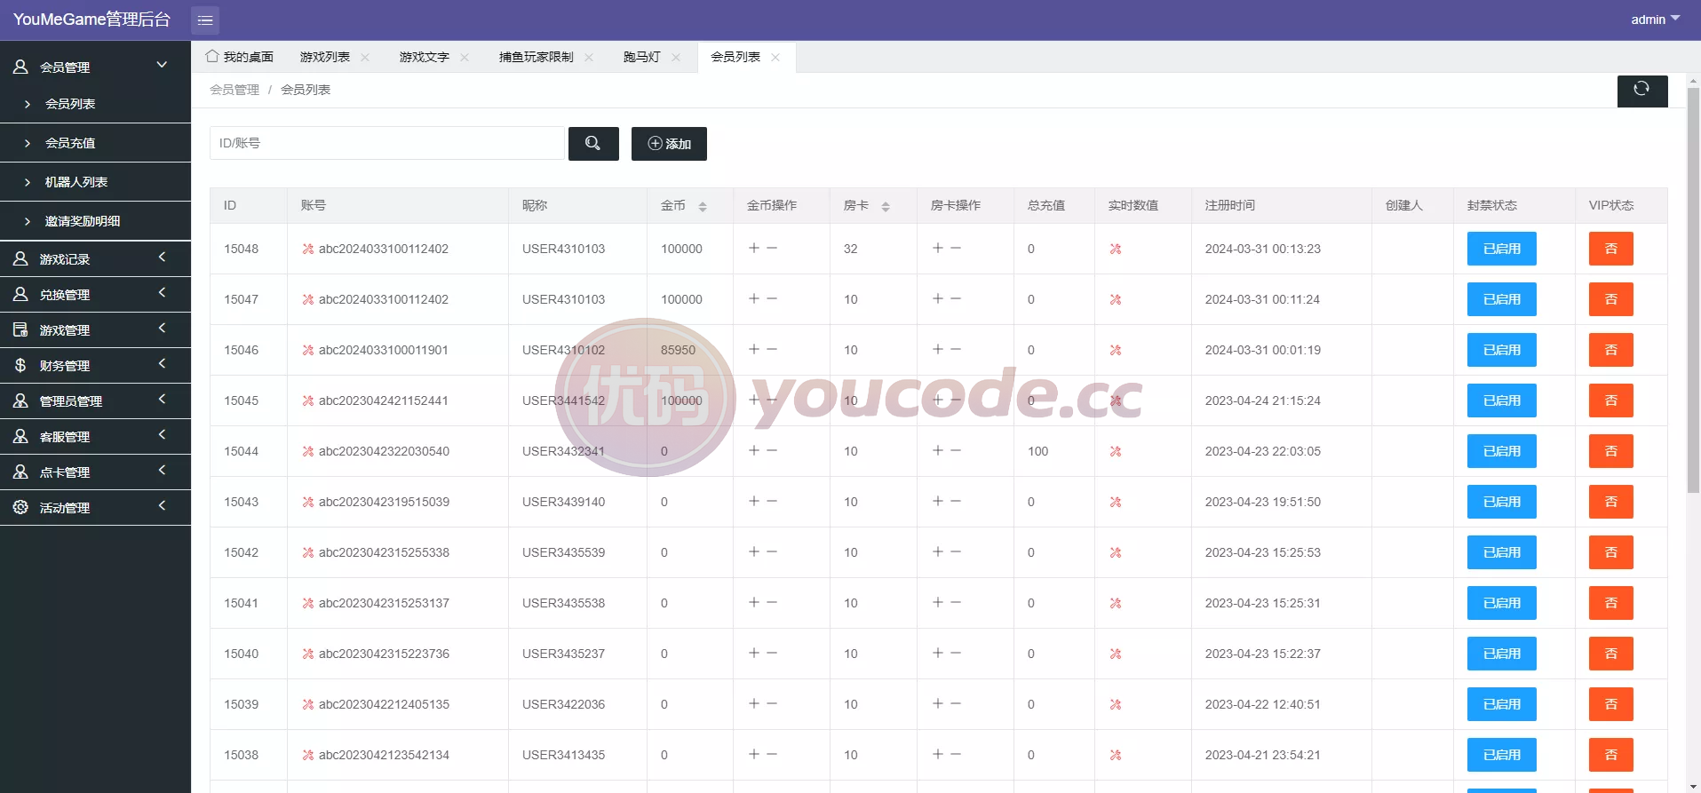Screen dimensions: 1701x793
Task: Expand the 兑换管理 sidebar menu
Action: [x=95, y=294]
